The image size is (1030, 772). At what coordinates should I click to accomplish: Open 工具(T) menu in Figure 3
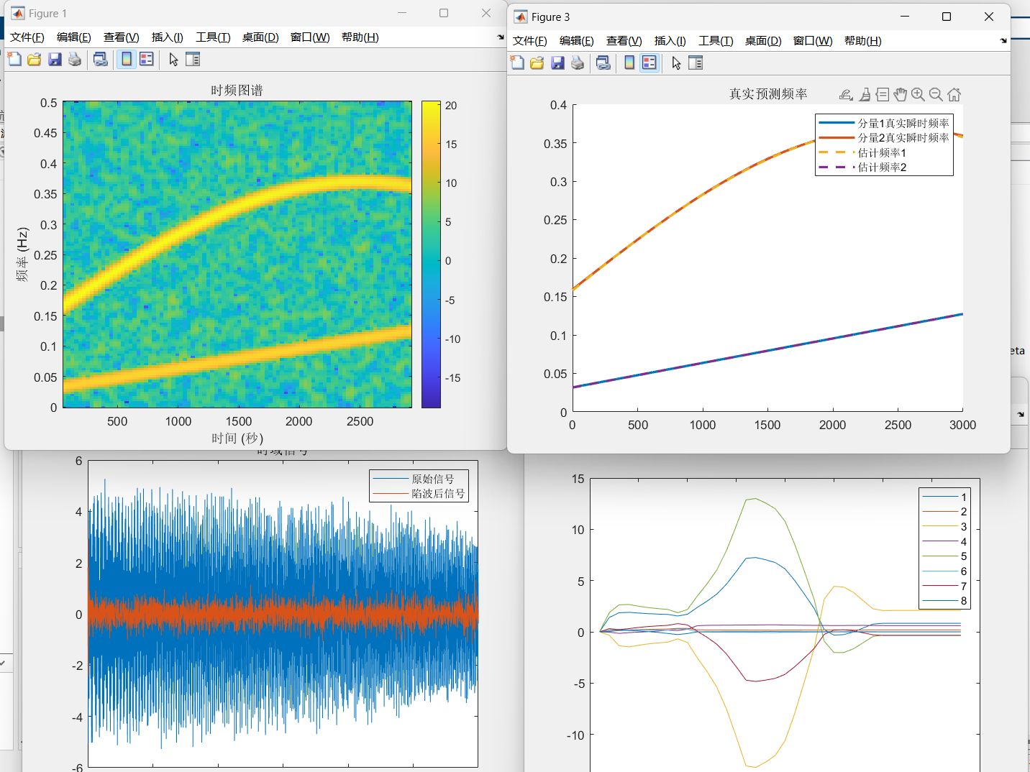pos(716,41)
